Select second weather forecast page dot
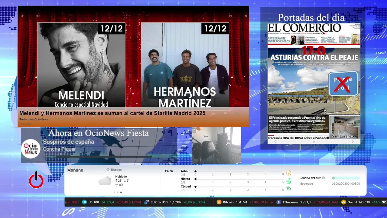387x218 pixels. pyautogui.click(x=118, y=192)
